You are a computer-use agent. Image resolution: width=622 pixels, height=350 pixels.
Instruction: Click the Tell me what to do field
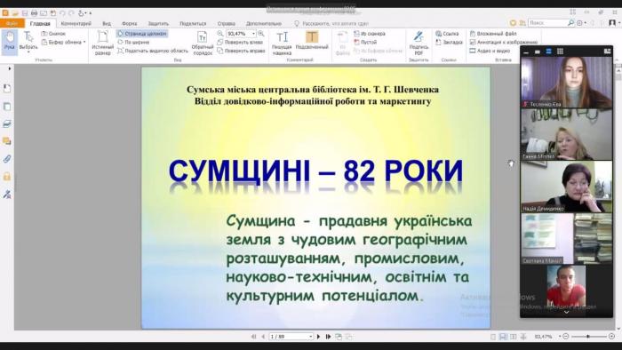(x=331, y=24)
